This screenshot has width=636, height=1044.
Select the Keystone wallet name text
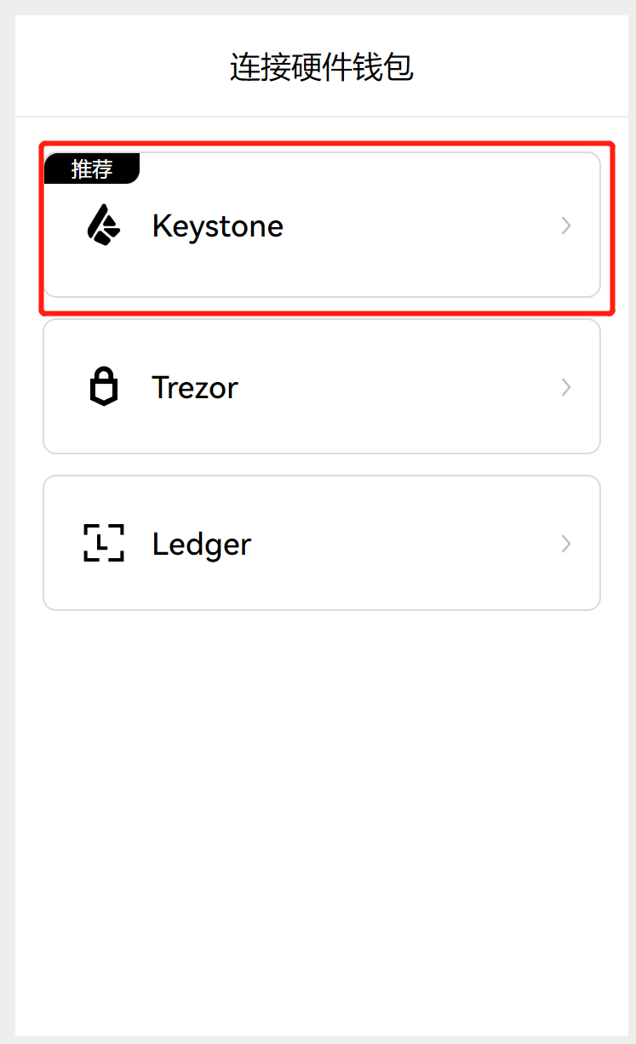click(217, 226)
